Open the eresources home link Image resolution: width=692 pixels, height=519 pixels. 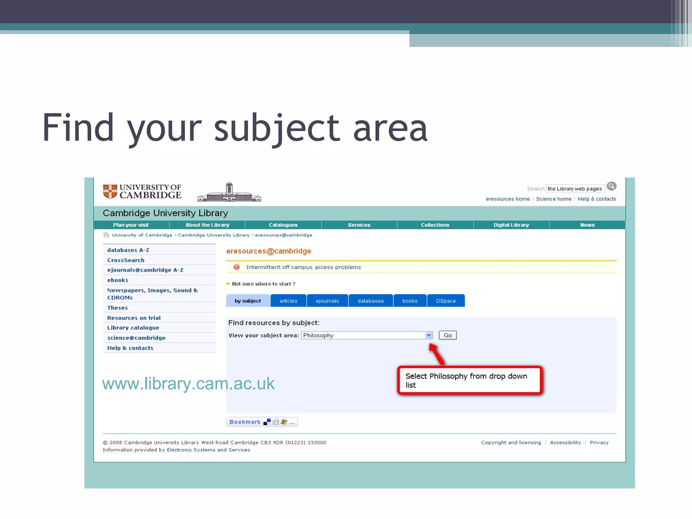(508, 199)
